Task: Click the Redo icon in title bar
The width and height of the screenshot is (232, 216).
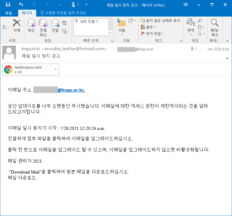Action: tap(34, 5)
